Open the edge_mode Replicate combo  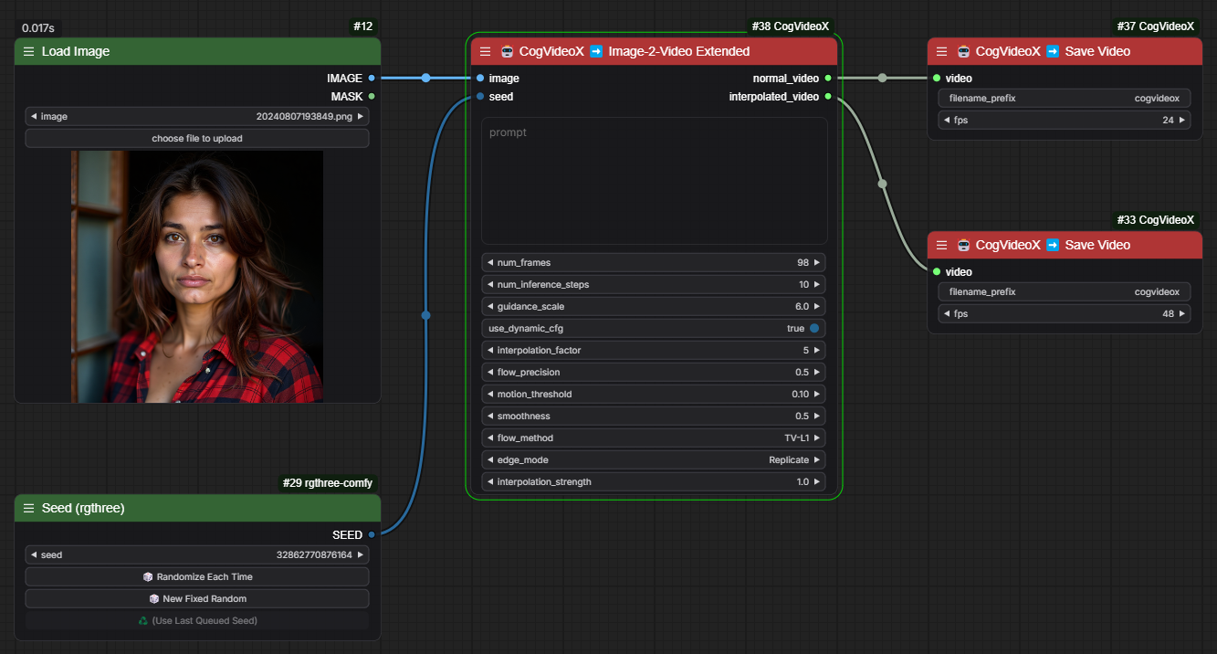tap(654, 460)
